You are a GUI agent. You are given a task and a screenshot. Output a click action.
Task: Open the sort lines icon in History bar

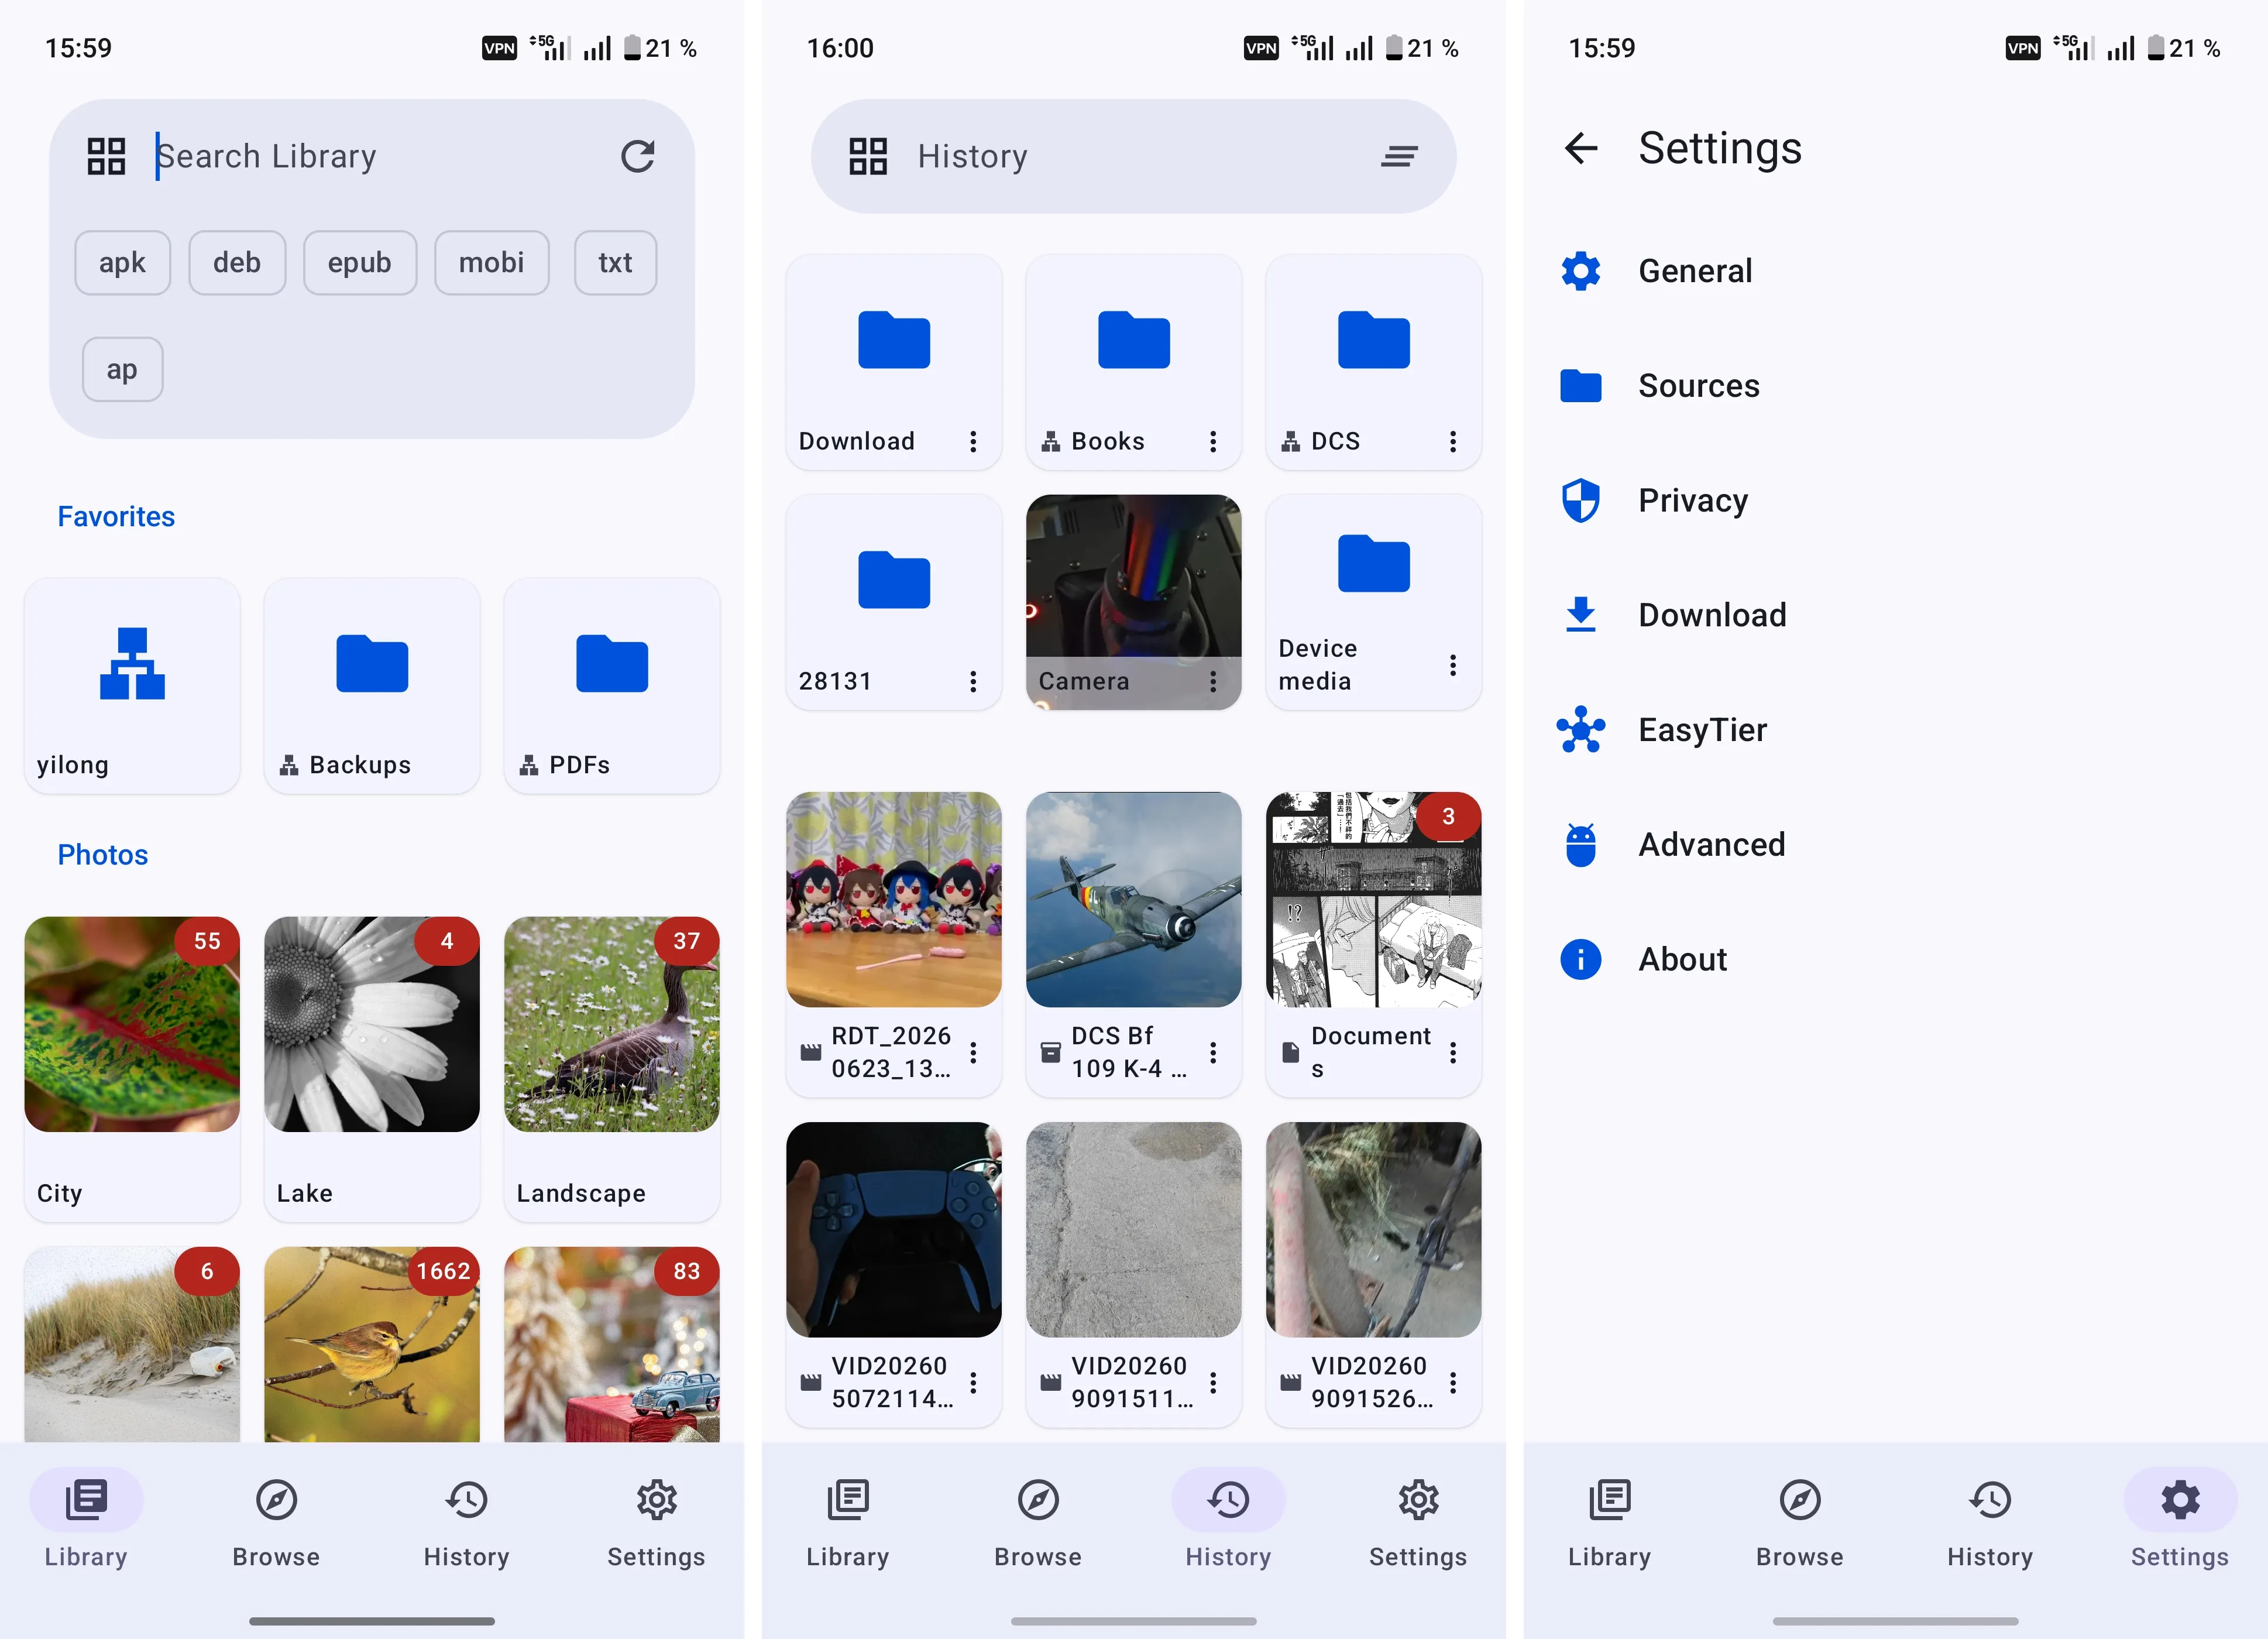pyautogui.click(x=1399, y=156)
